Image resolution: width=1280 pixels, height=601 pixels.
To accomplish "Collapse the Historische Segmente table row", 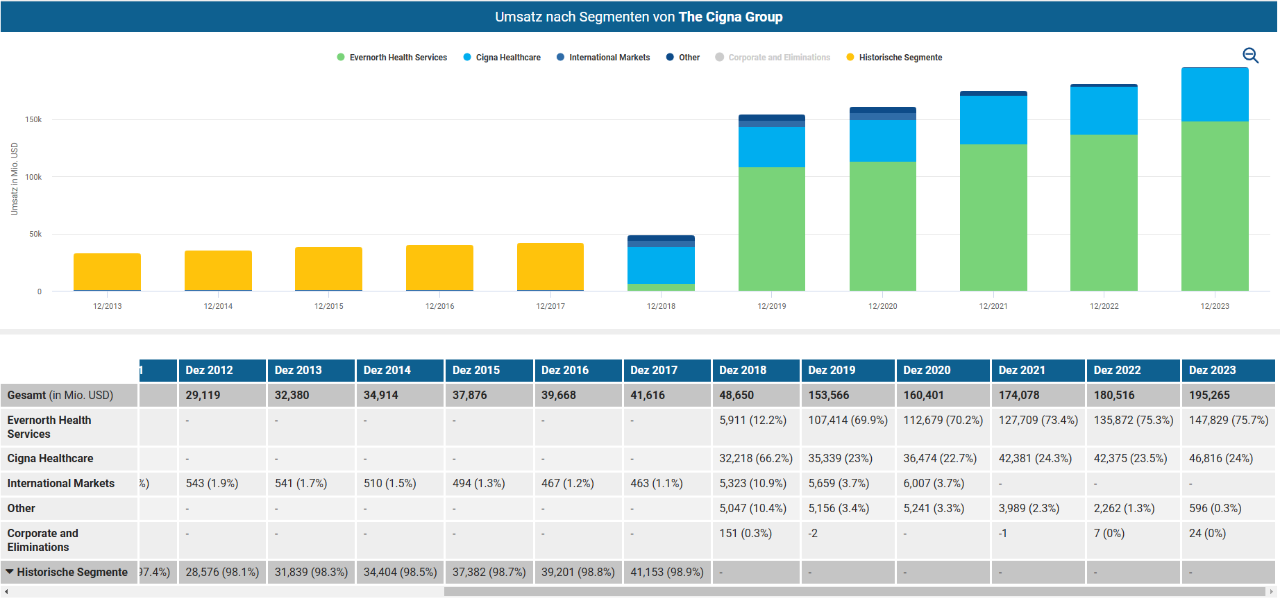I will (x=10, y=572).
